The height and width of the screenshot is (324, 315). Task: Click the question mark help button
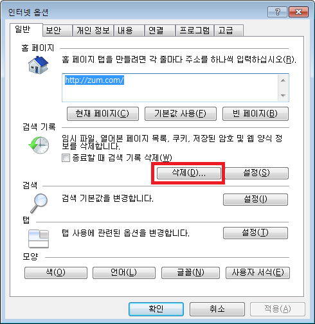pyautogui.click(x=277, y=12)
